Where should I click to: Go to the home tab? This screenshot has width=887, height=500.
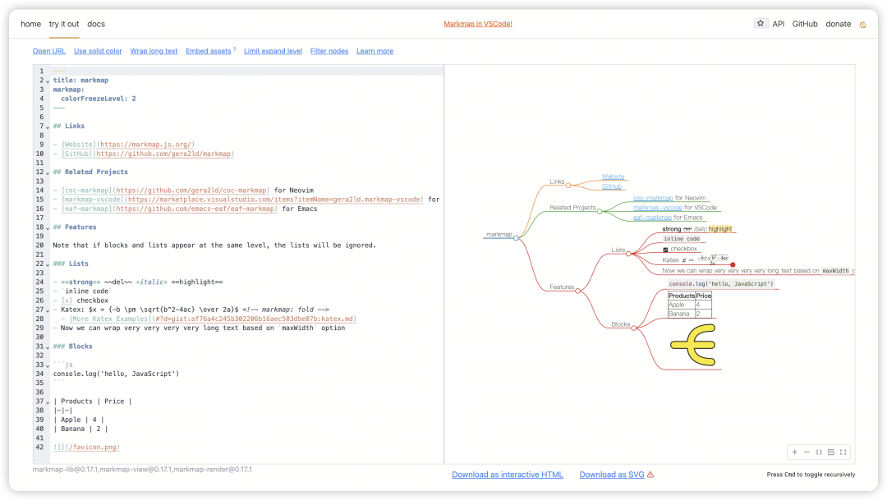[x=30, y=24]
